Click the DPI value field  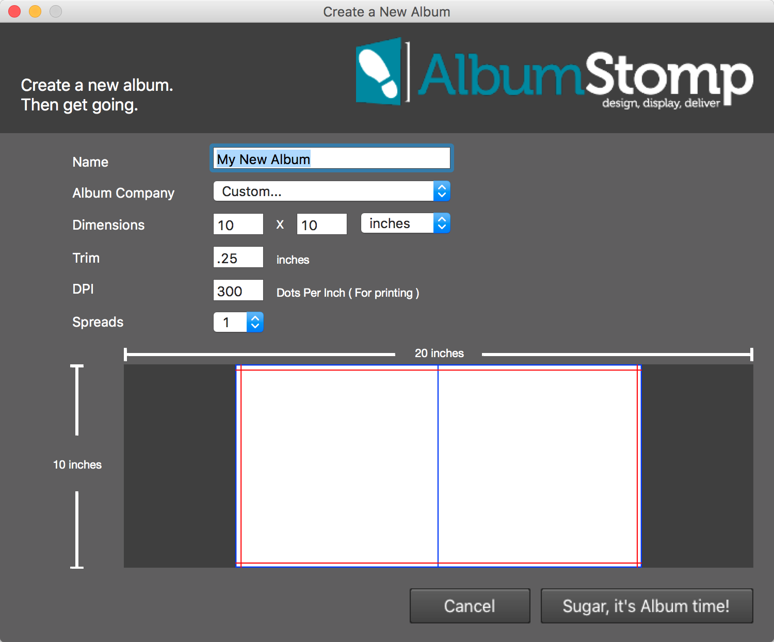238,290
